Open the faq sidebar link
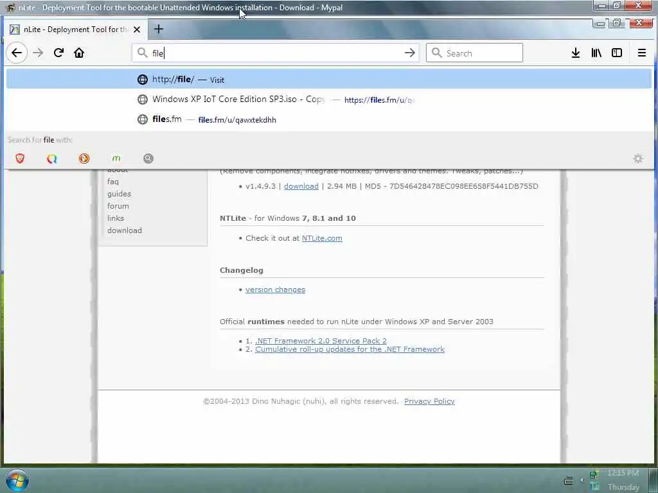This screenshot has height=493, width=658. [x=113, y=182]
